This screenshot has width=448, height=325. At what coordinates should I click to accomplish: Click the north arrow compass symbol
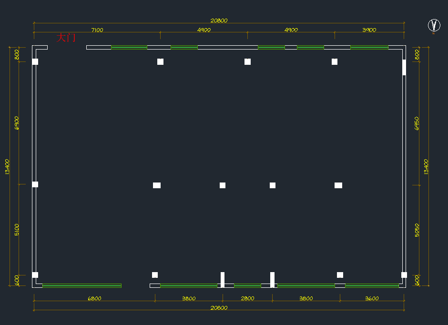point(434,25)
